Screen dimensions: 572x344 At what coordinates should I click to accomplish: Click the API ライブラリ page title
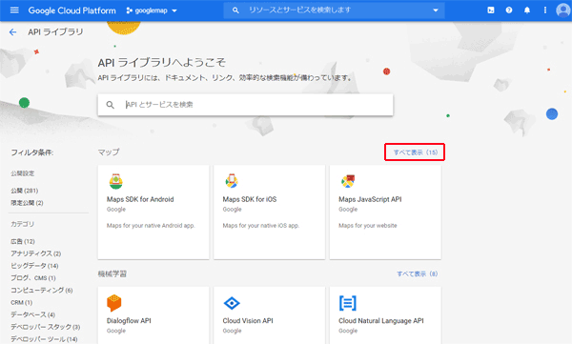tap(55, 32)
